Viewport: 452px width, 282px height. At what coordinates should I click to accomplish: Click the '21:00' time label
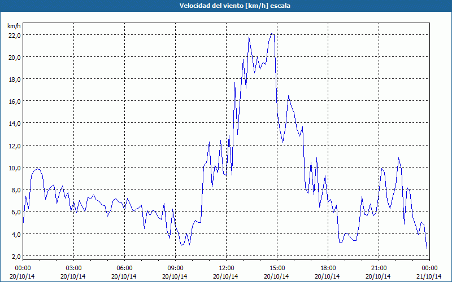[379, 268]
